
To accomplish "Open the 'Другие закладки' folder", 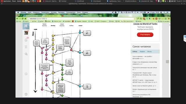I will click(x=164, y=21).
